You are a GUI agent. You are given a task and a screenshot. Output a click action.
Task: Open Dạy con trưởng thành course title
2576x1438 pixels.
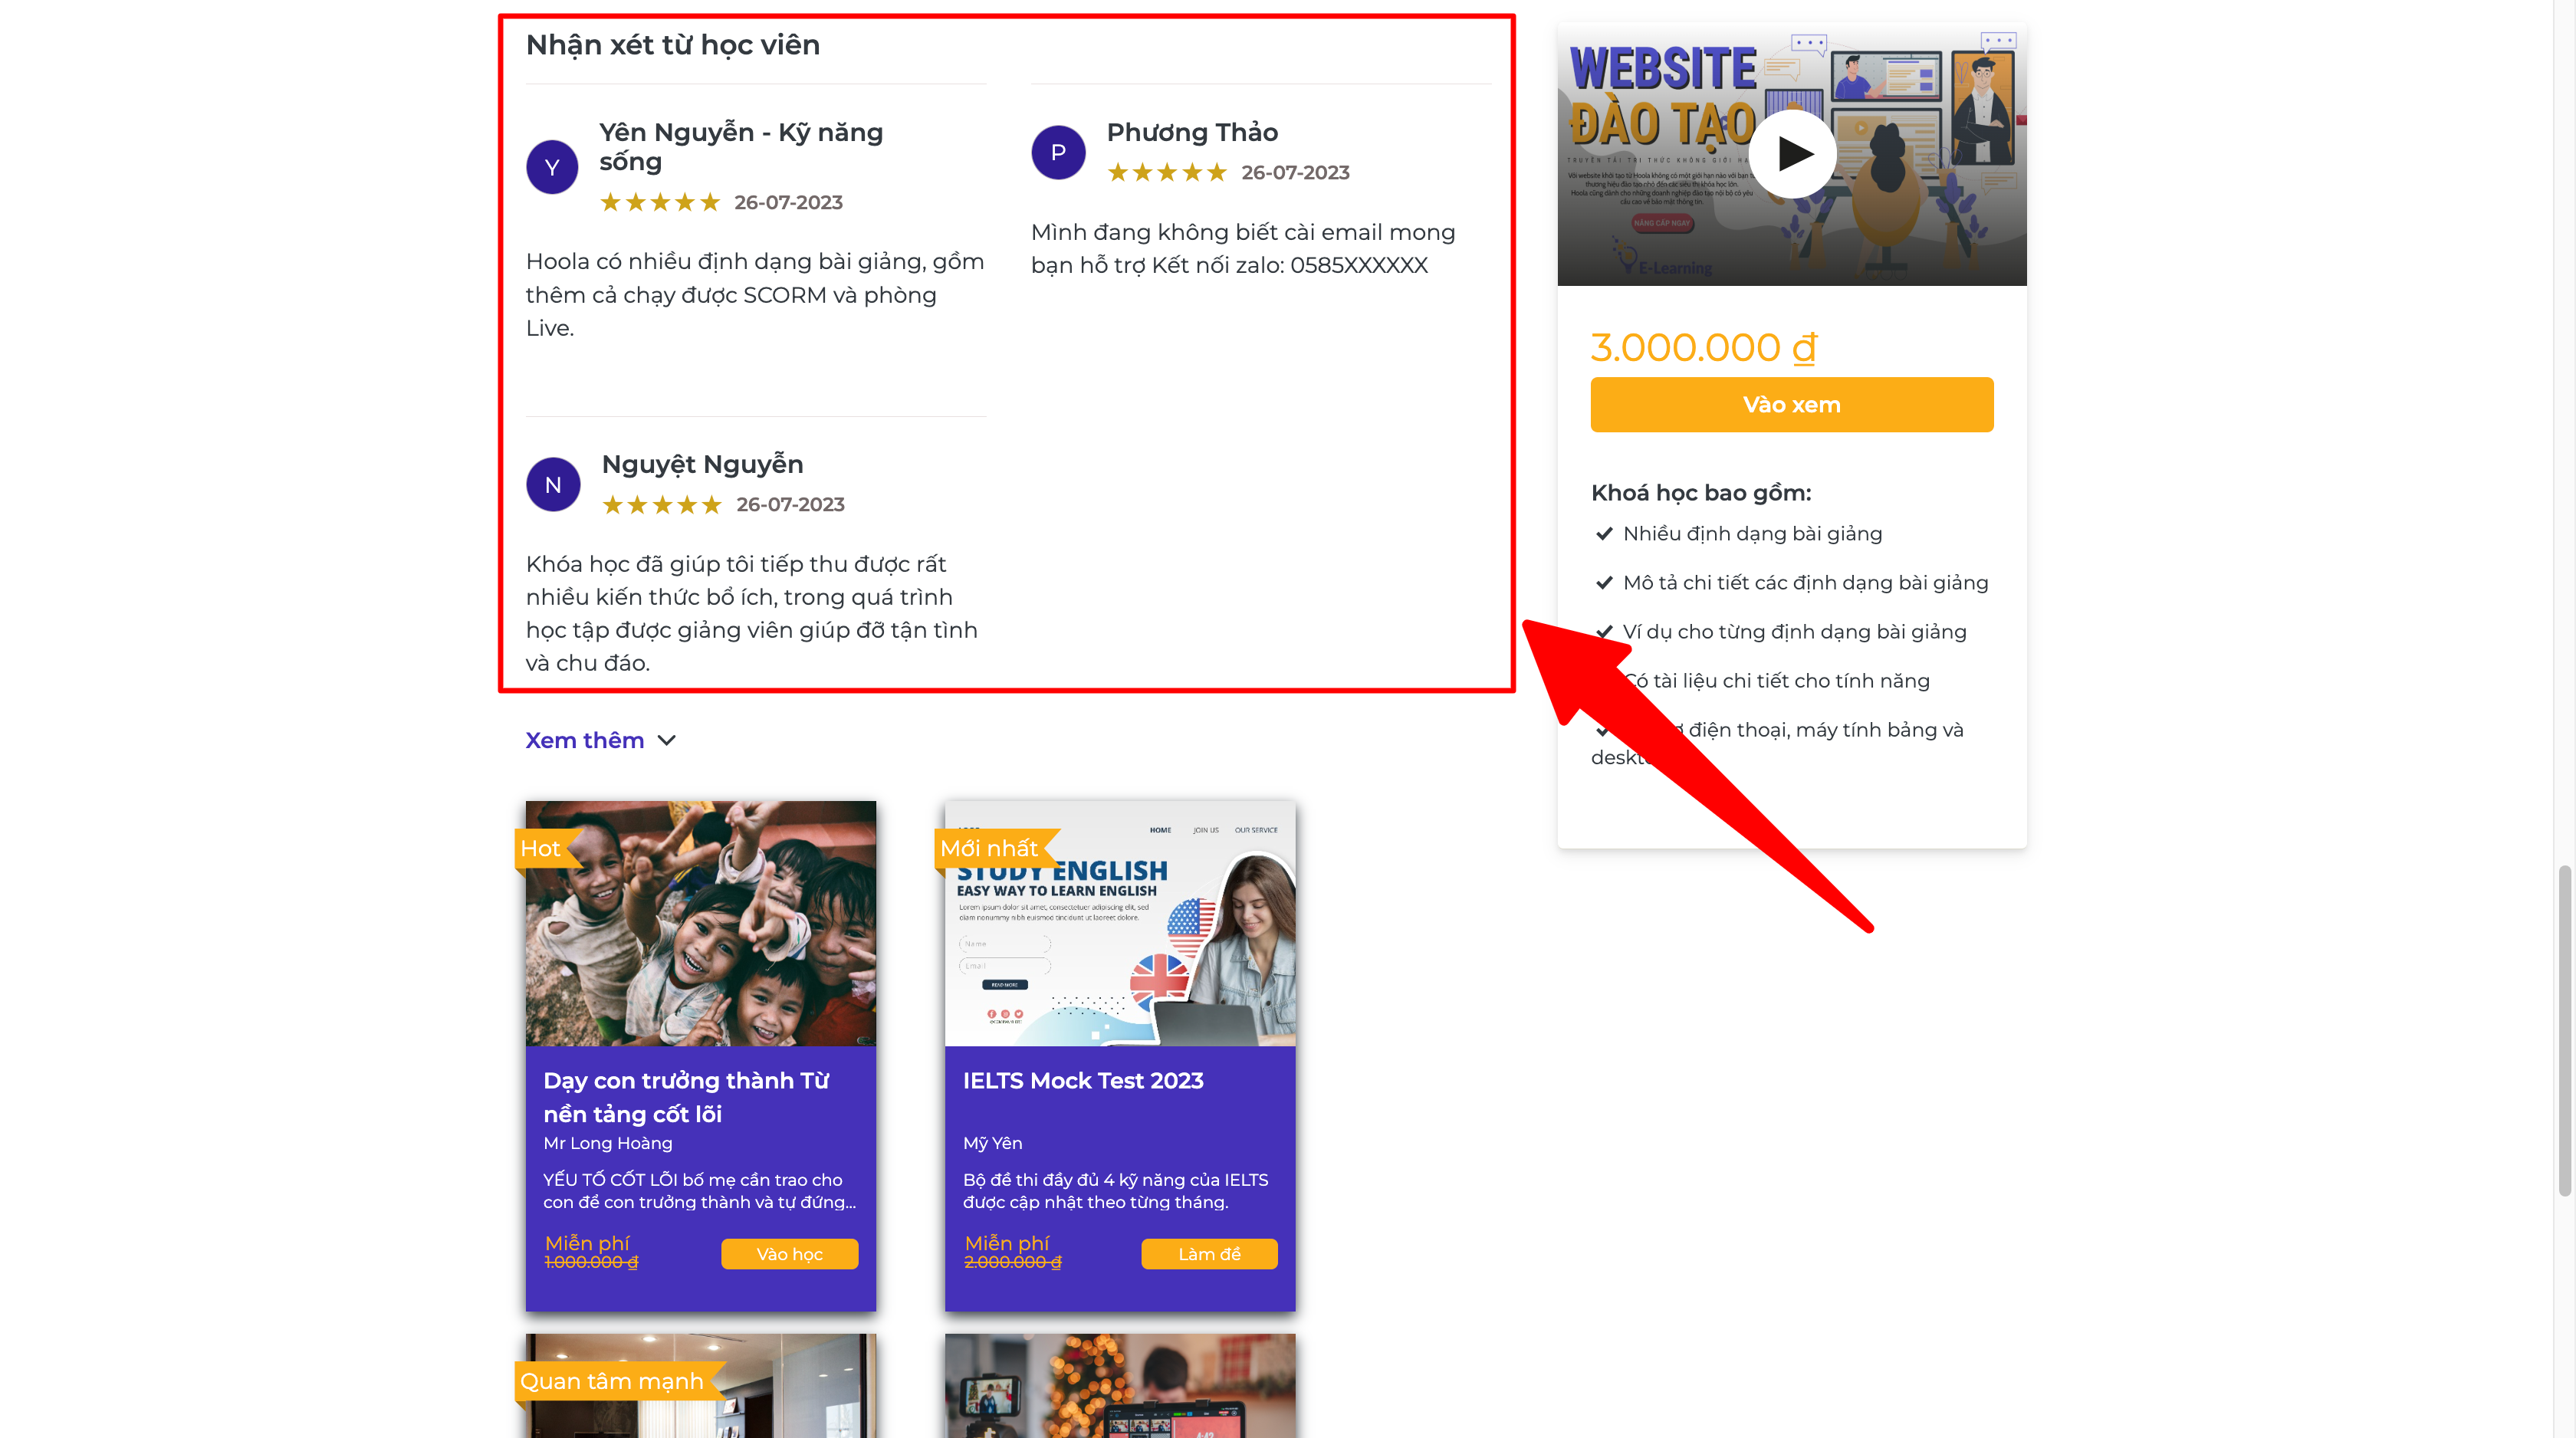(686, 1097)
